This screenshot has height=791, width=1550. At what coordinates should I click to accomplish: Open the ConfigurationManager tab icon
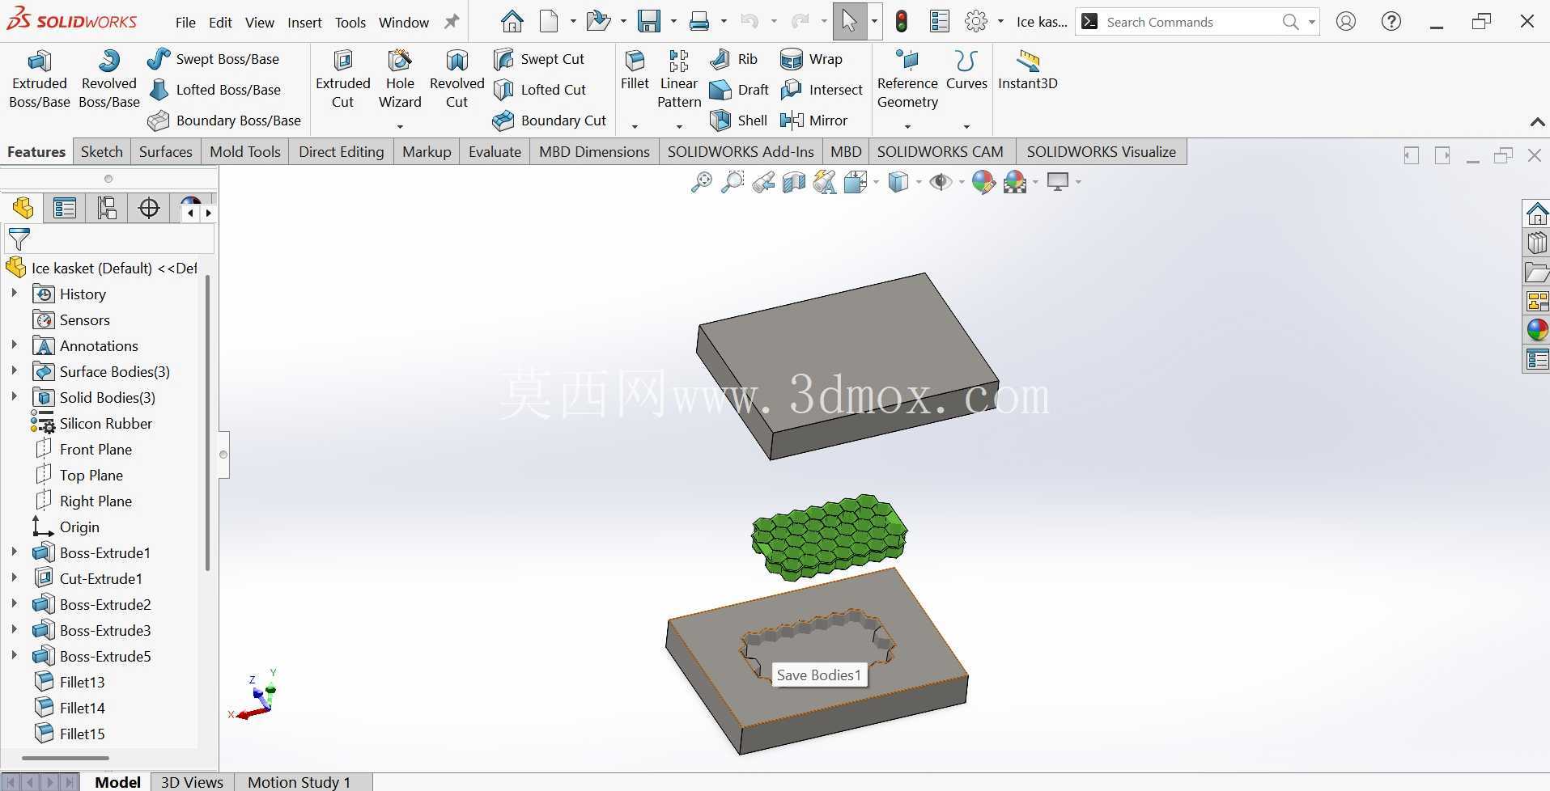click(x=107, y=209)
